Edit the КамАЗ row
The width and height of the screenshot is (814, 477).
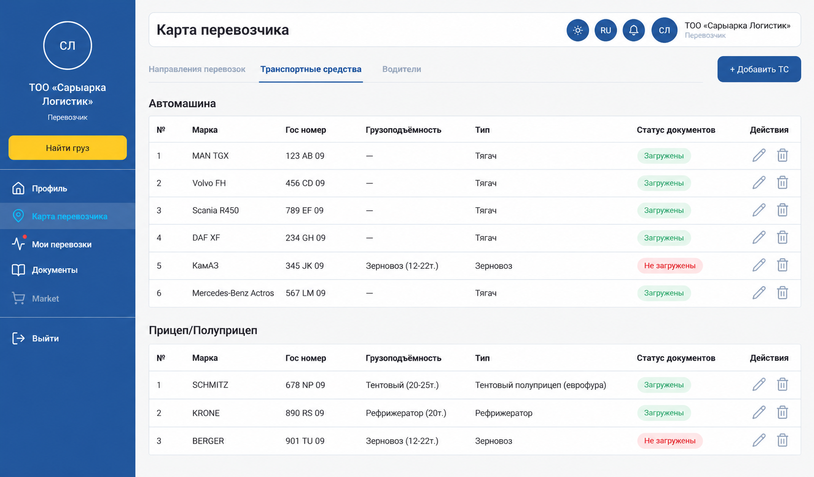[759, 265]
